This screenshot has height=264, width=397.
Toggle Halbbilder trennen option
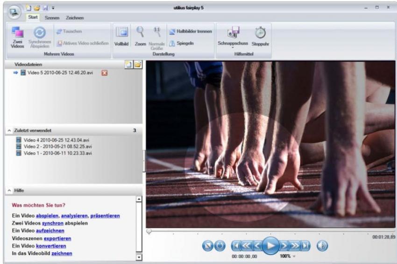[172, 31]
